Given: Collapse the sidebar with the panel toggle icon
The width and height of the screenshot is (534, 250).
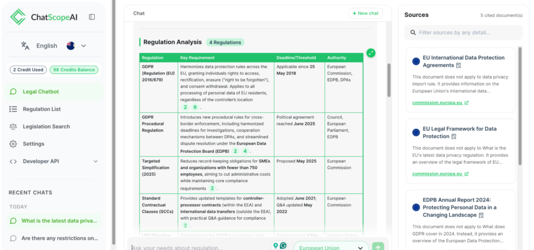Looking at the screenshot, I should (x=92, y=17).
